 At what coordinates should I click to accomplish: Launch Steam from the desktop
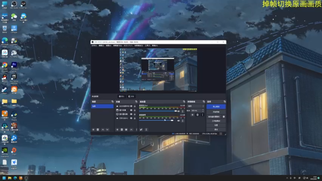click(x=4, y=90)
